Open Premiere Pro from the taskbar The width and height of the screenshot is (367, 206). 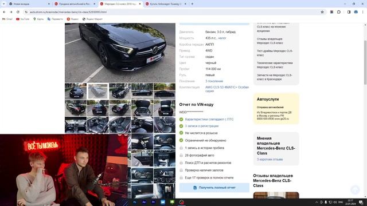click(x=154, y=202)
